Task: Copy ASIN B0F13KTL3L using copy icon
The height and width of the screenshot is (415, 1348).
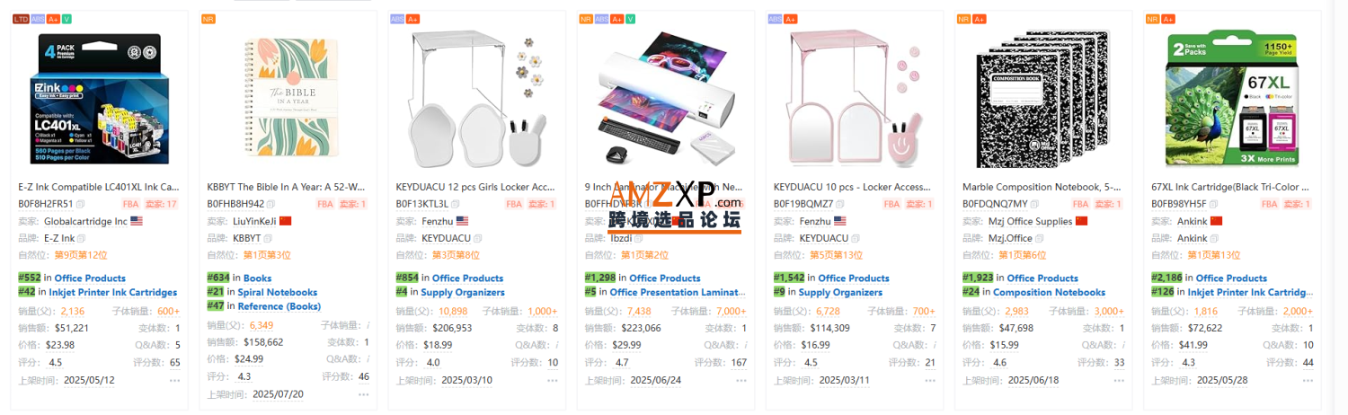Action: coord(457,204)
